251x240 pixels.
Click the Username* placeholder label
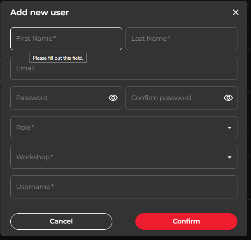(35, 186)
